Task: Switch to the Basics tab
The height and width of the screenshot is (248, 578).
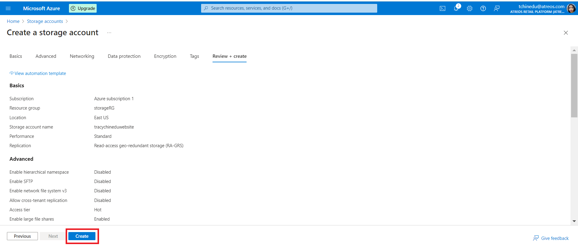Action: (x=16, y=56)
